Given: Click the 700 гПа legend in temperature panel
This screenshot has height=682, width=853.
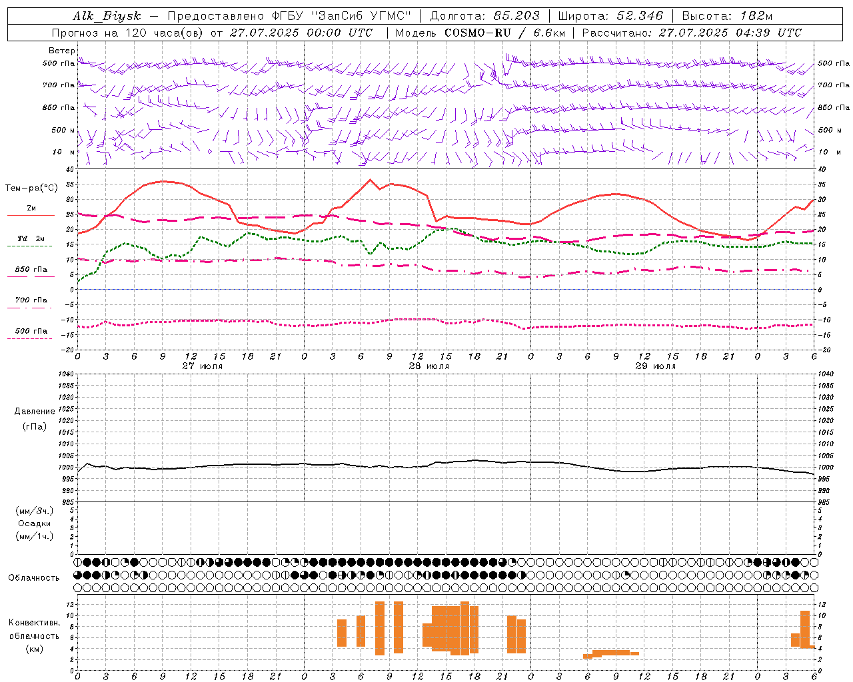Looking at the screenshot, I should point(31,300).
